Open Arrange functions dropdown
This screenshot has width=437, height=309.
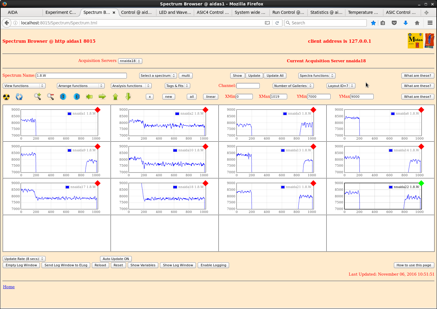(x=80, y=86)
